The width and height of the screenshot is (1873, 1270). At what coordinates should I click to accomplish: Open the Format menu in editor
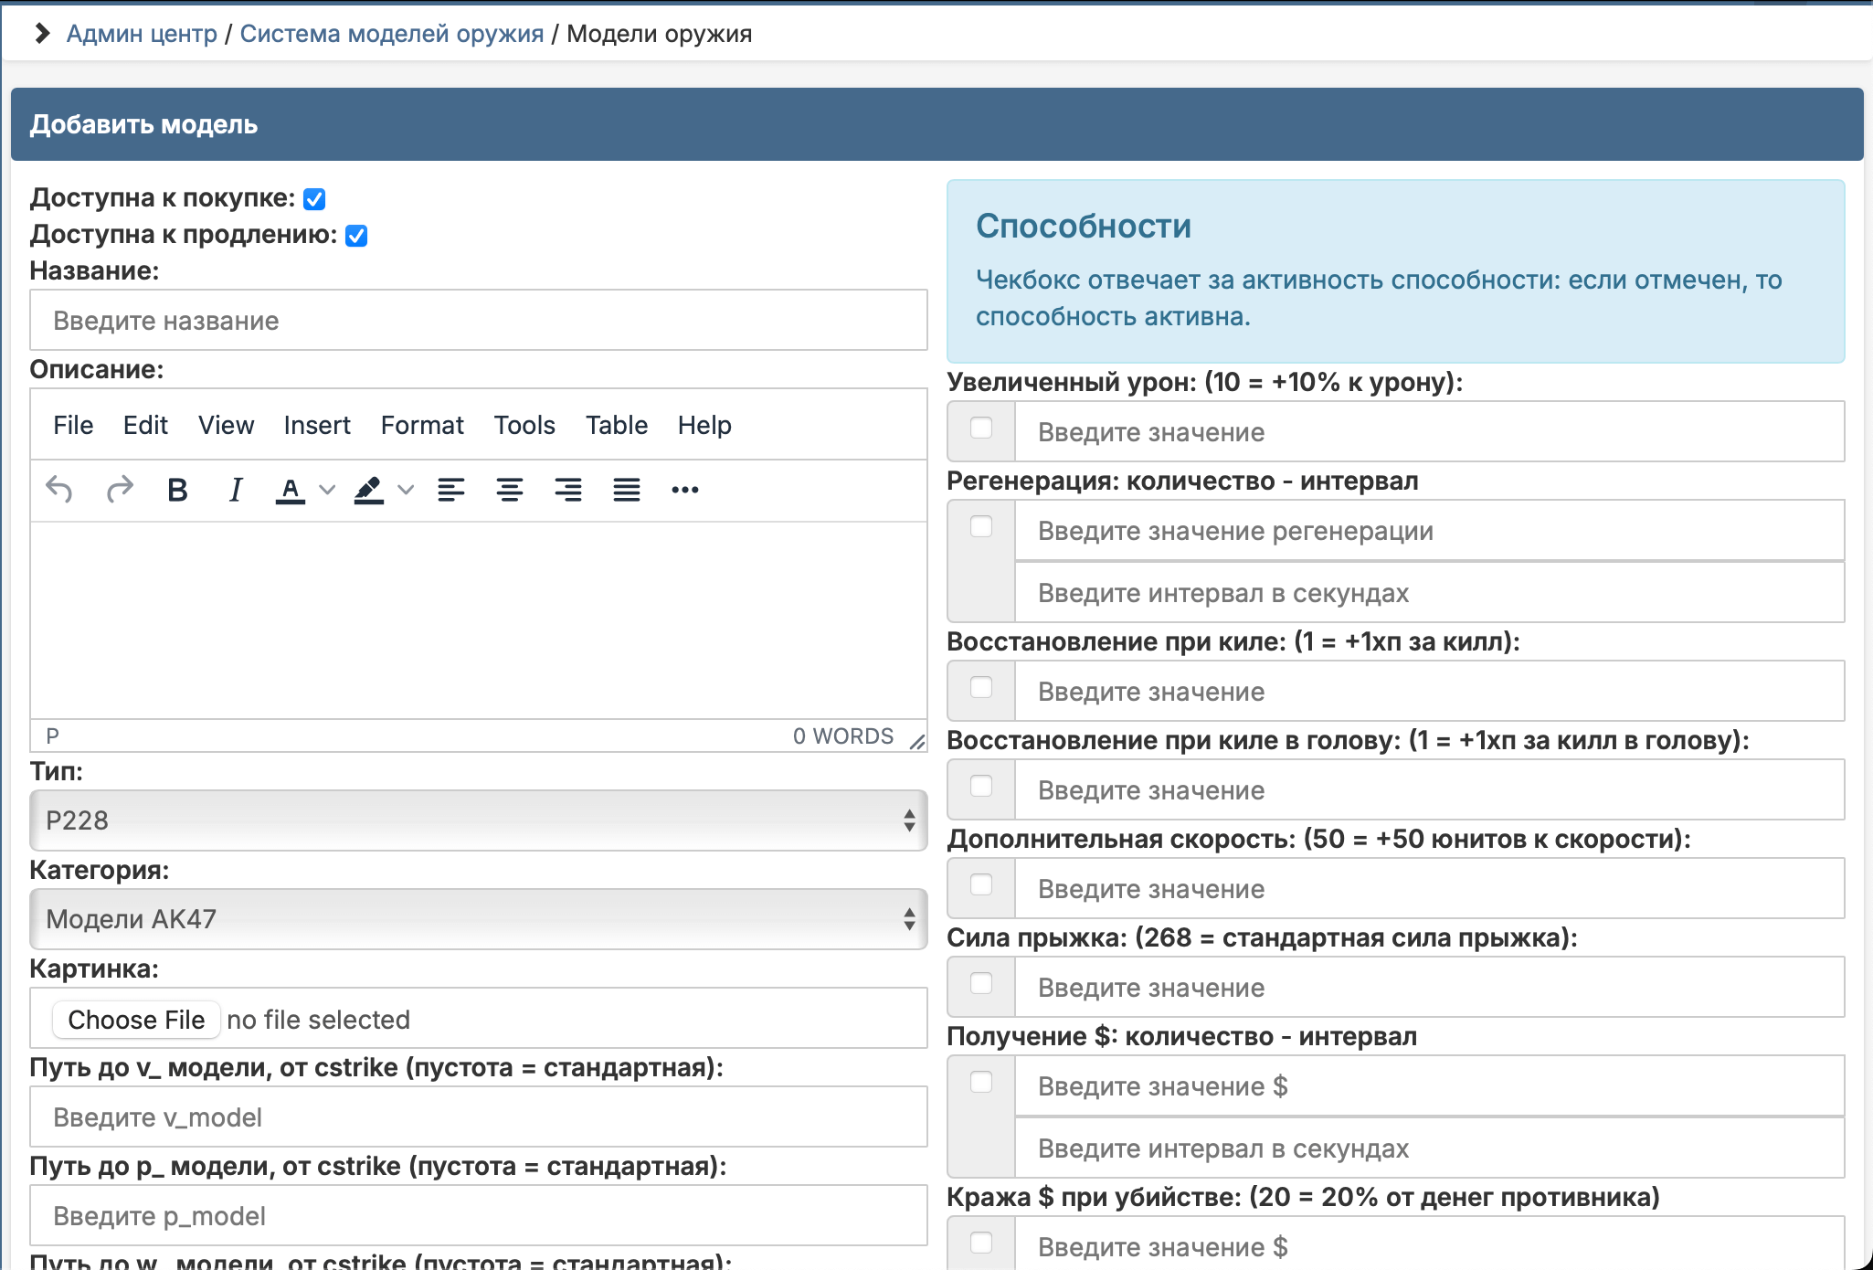click(422, 425)
